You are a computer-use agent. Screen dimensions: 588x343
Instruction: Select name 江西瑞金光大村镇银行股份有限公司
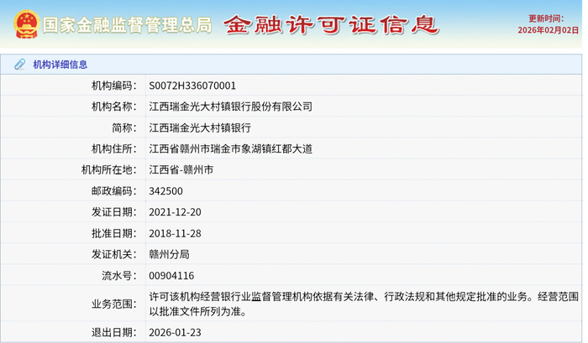(231, 107)
